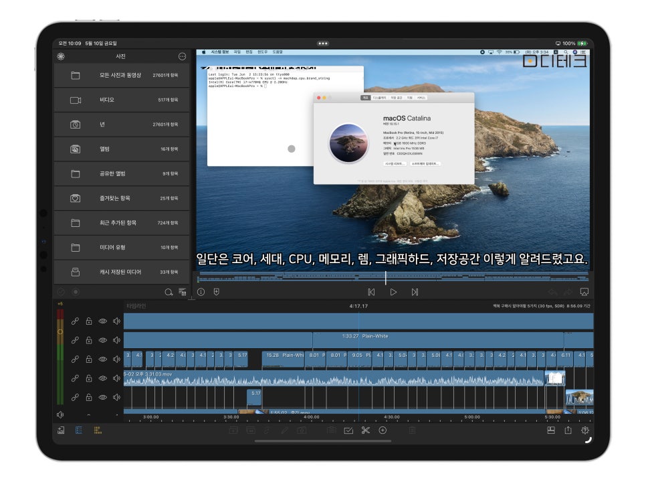Open the 비디오 library category
This screenshot has width=646, height=484.
click(122, 100)
